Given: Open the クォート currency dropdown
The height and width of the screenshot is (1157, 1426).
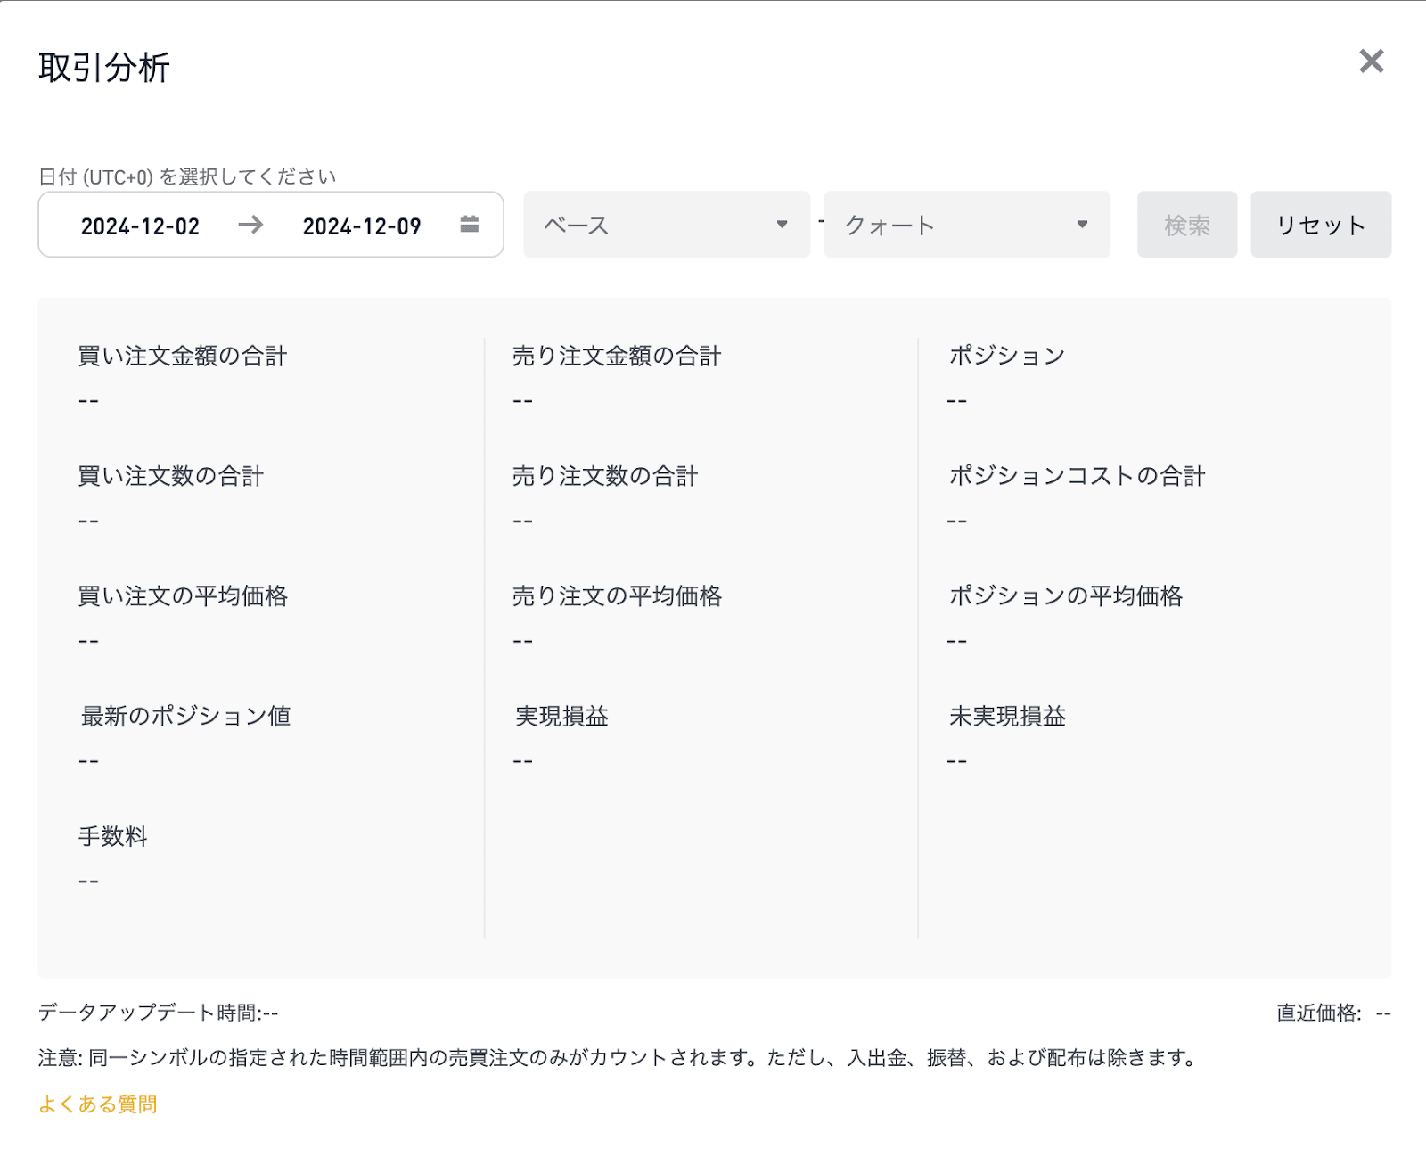Looking at the screenshot, I should (967, 225).
